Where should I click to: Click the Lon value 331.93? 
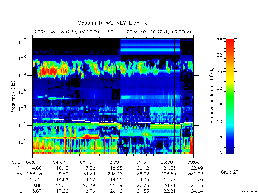195,174
